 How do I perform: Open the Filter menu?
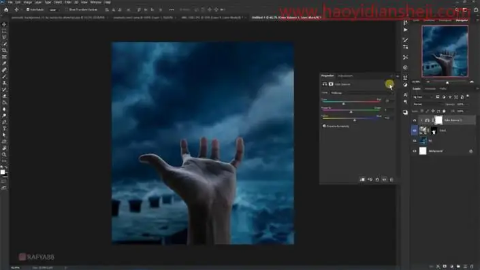point(67,2)
